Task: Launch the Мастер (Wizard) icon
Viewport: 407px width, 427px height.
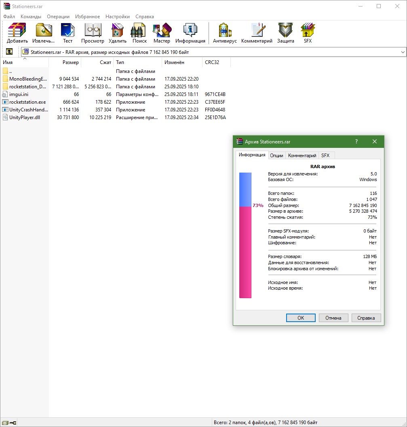Action: (162, 30)
